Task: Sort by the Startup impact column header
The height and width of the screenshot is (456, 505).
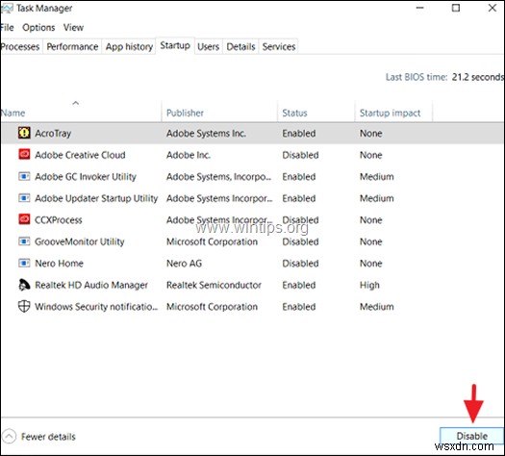Action: click(x=393, y=113)
